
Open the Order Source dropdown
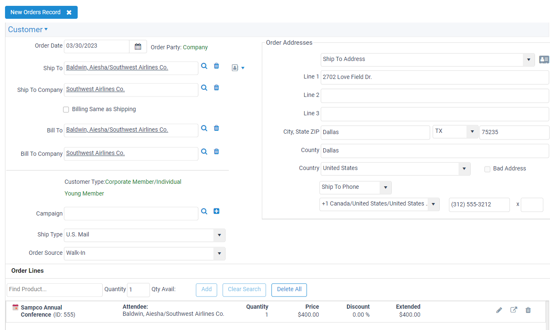[219, 254]
